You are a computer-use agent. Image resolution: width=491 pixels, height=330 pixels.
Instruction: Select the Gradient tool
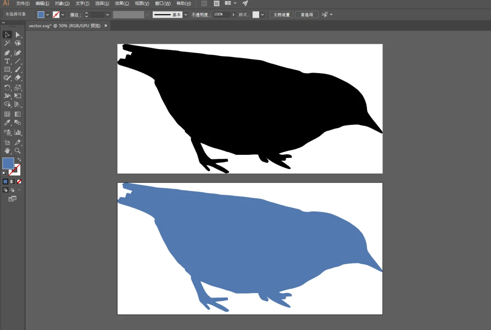pyautogui.click(x=18, y=114)
